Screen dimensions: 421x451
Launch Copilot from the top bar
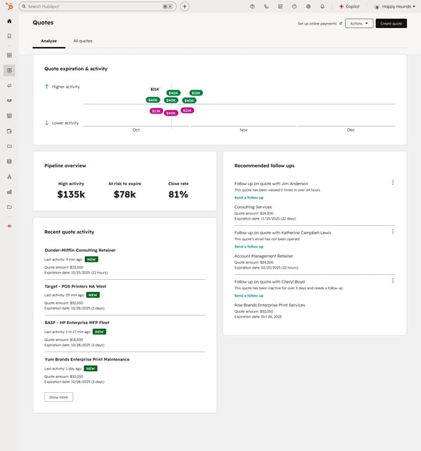click(x=349, y=6)
